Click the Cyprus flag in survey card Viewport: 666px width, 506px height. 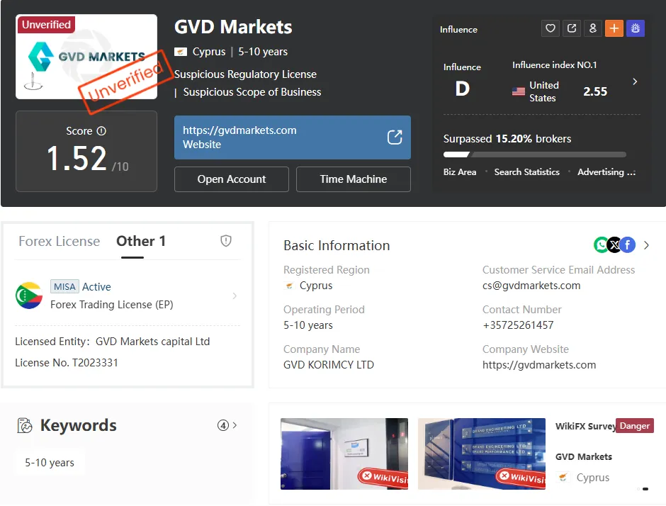[563, 478]
